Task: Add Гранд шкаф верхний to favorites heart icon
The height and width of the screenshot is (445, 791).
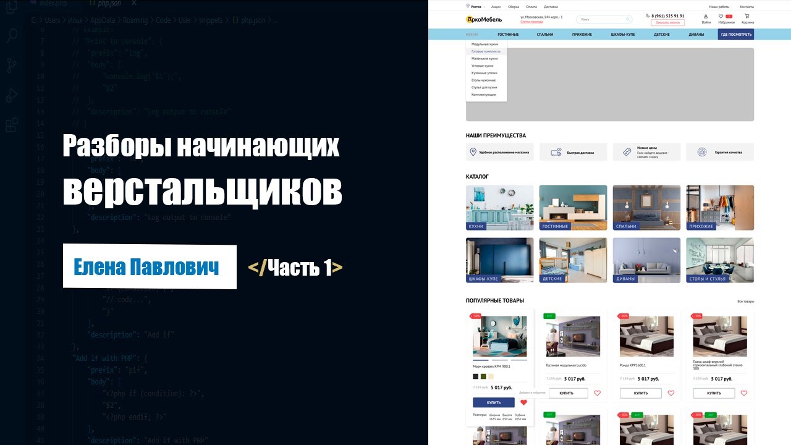Action: click(x=744, y=393)
